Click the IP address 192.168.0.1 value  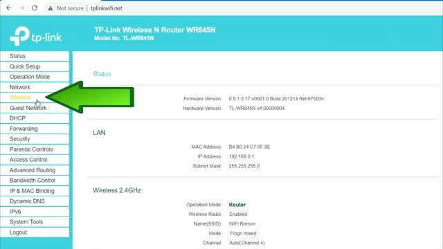[242, 156]
